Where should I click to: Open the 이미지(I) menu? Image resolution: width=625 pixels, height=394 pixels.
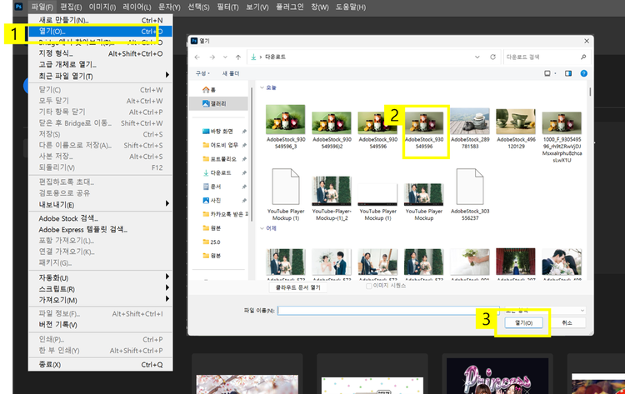102,7
